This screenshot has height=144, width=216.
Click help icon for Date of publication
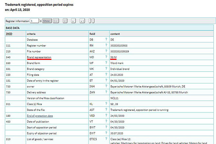106,122
